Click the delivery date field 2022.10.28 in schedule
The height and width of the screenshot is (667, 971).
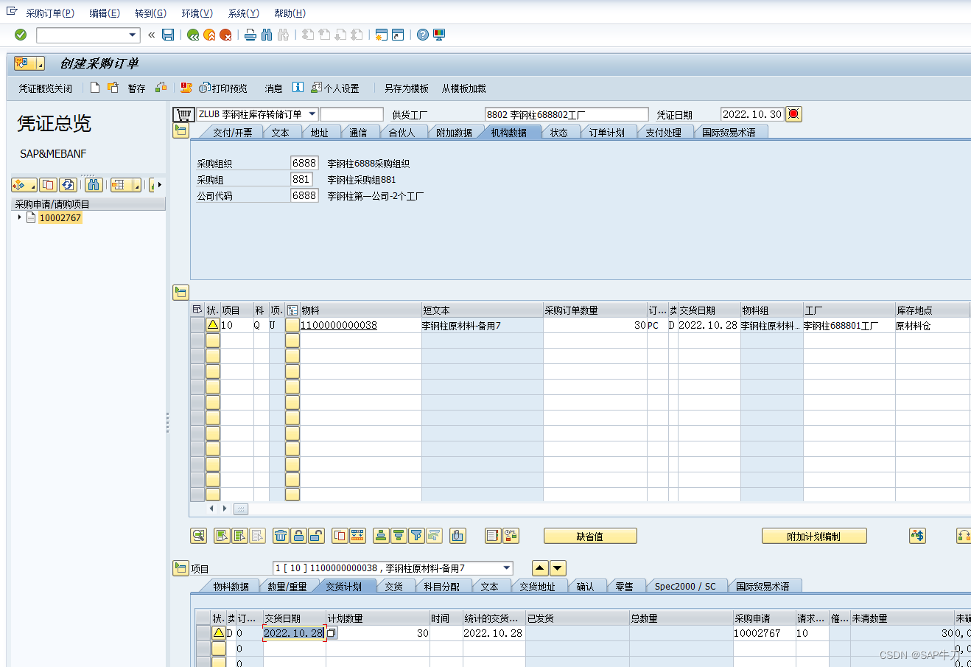(294, 633)
